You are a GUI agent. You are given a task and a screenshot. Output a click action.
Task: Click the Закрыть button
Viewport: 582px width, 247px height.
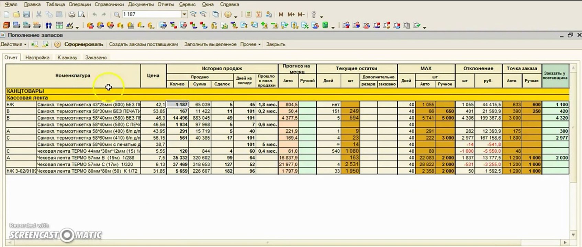point(276,44)
